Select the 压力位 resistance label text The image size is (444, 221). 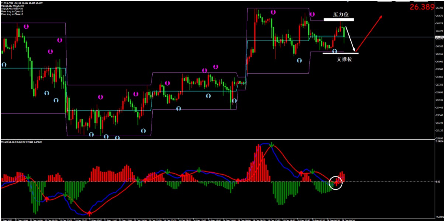(x=340, y=15)
